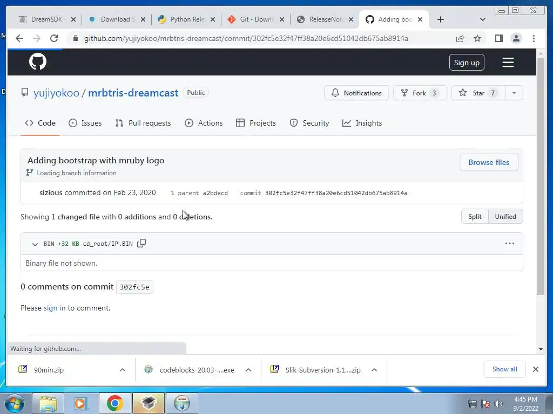Star the repository with the Star button

[x=478, y=93]
